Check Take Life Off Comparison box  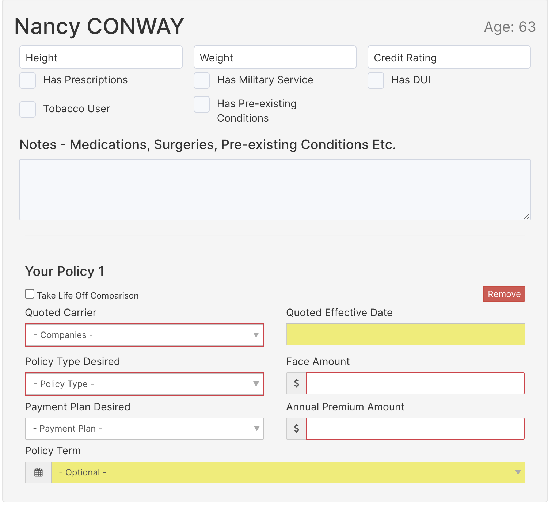[30, 294]
